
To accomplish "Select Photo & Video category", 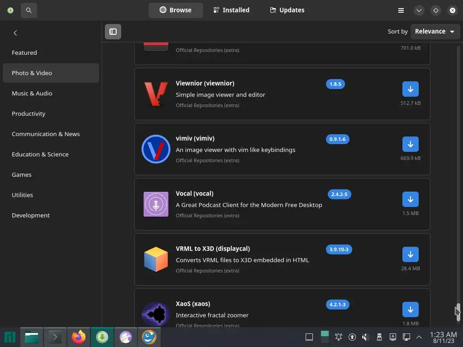I will click(x=51, y=73).
